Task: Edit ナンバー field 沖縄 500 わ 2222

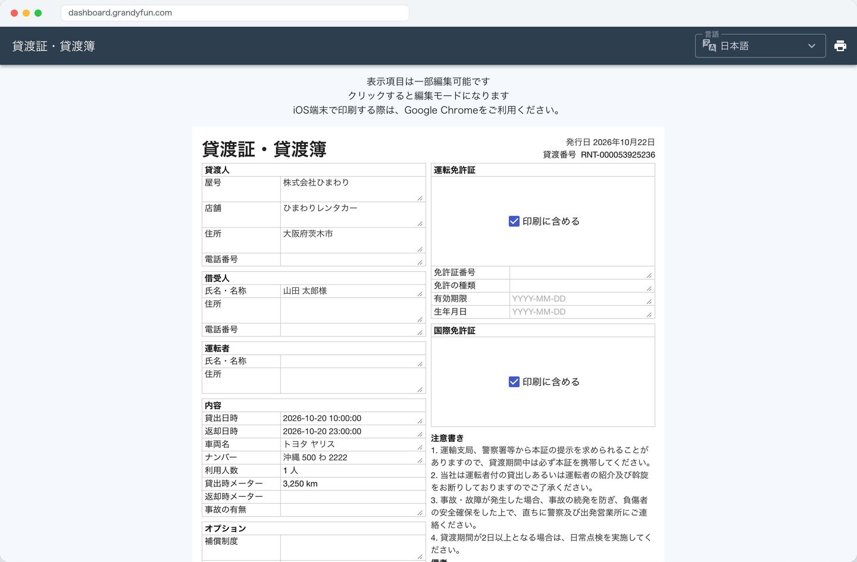Action: coord(352,457)
